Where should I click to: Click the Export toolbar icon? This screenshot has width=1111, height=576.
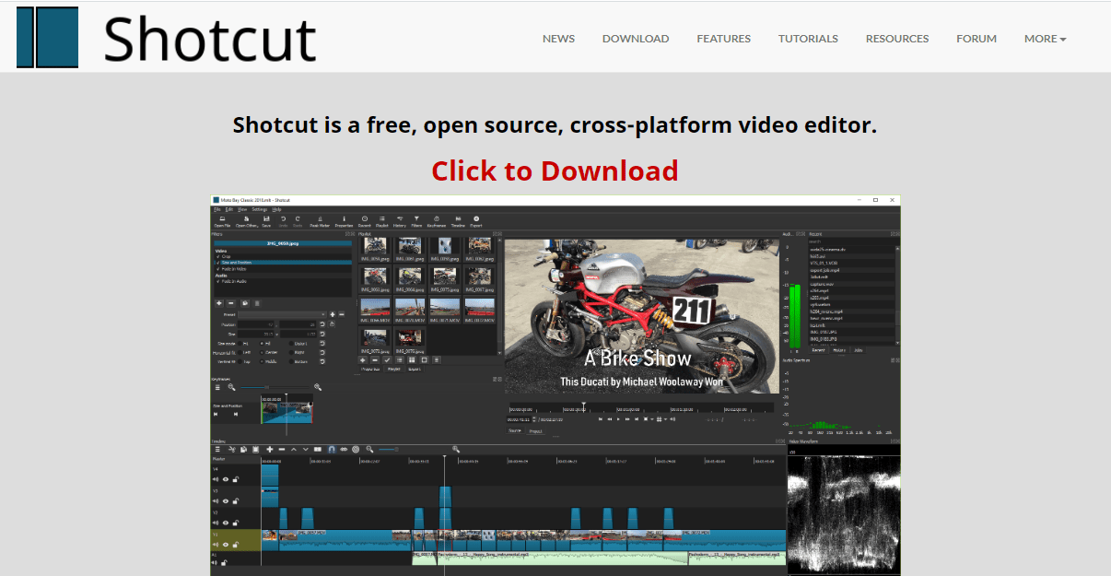click(476, 221)
